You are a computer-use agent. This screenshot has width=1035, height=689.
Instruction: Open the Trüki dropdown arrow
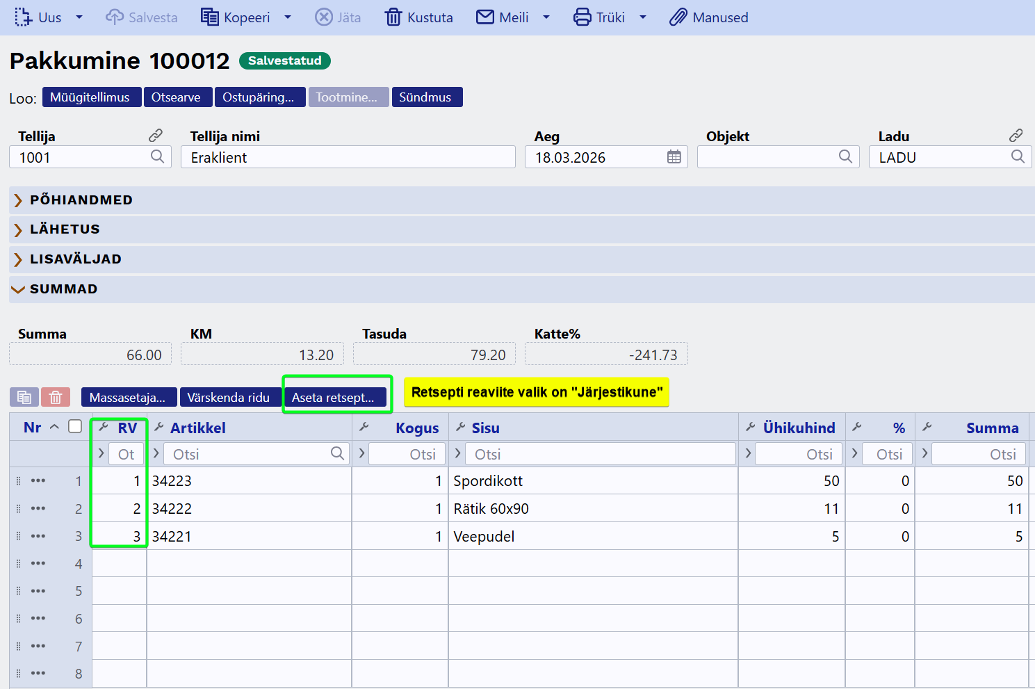643,17
